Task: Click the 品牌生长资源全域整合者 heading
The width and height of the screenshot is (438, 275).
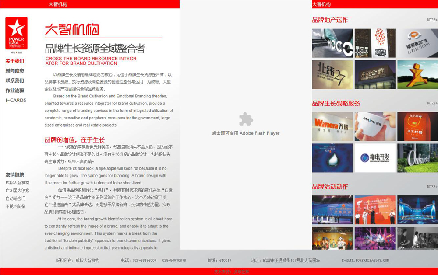Action: click(95, 49)
